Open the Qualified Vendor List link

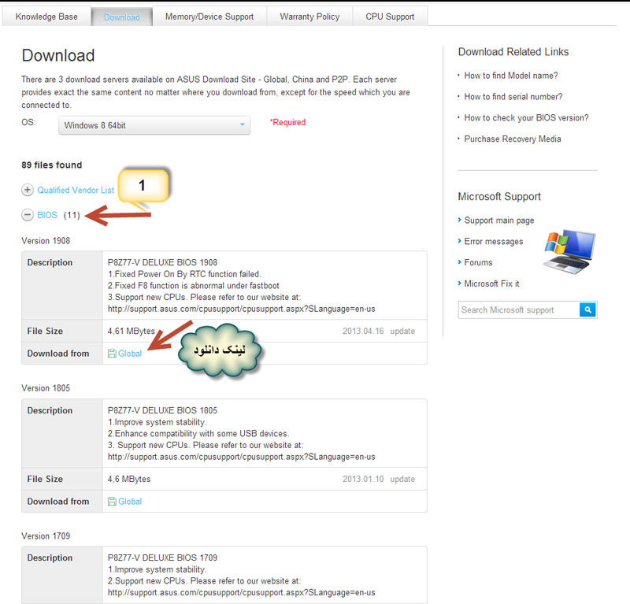coord(76,190)
